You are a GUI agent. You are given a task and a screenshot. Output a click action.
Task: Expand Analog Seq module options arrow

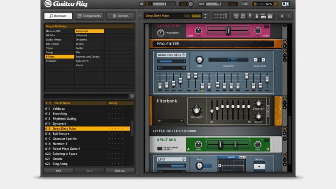tap(285, 60)
